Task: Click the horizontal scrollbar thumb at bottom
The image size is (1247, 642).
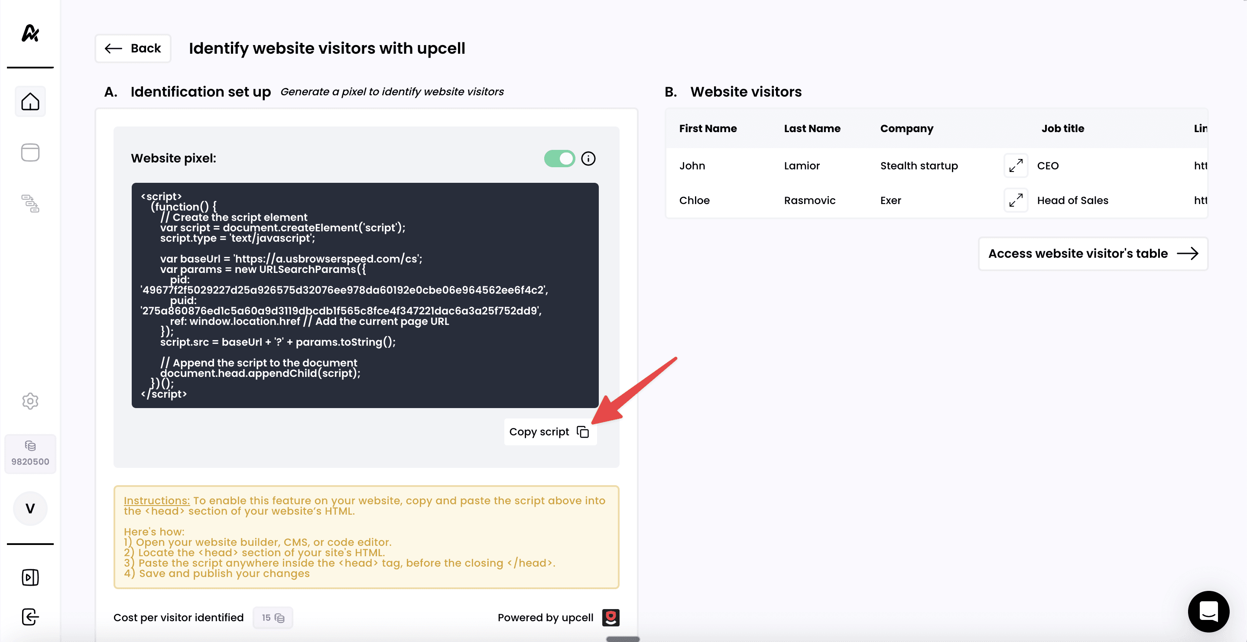Action: pyautogui.click(x=623, y=639)
